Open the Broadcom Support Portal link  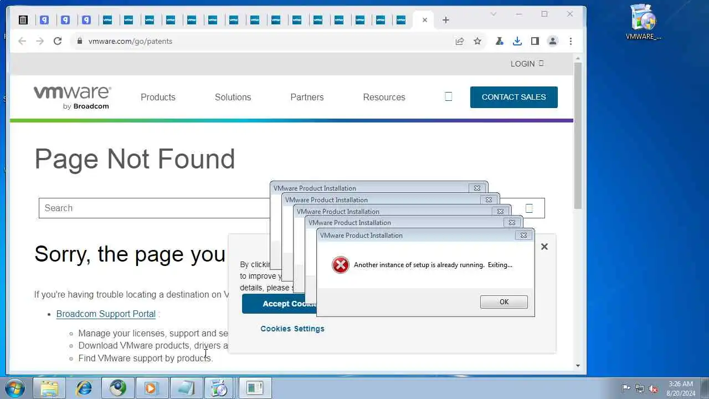click(x=106, y=314)
